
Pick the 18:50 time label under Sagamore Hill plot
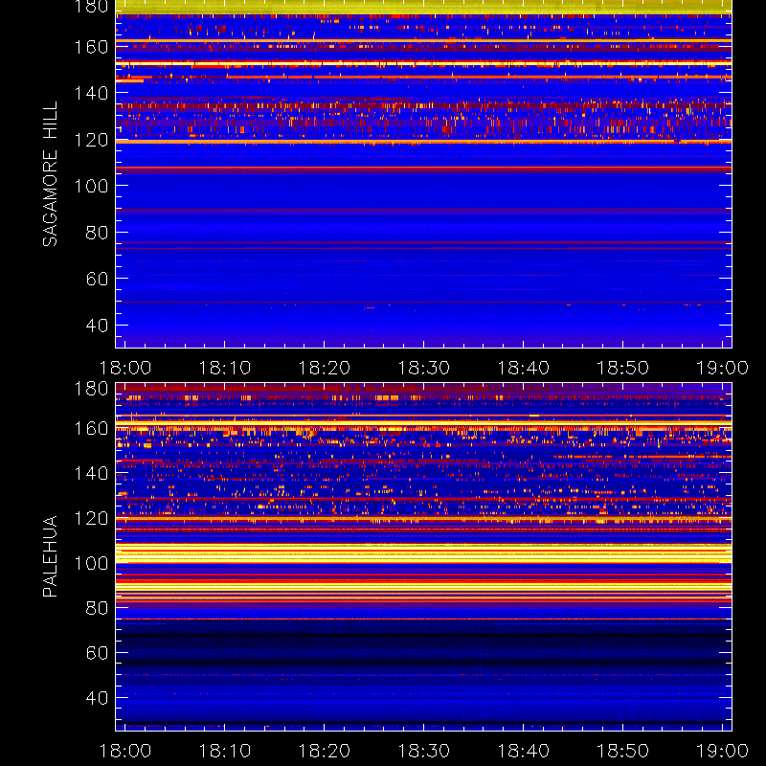pos(623,368)
